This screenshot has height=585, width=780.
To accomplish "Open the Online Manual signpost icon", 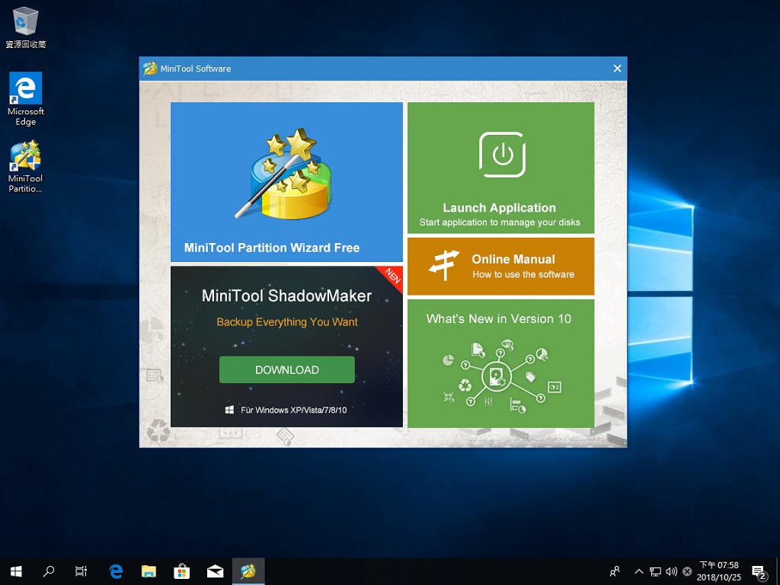I will tap(444, 266).
